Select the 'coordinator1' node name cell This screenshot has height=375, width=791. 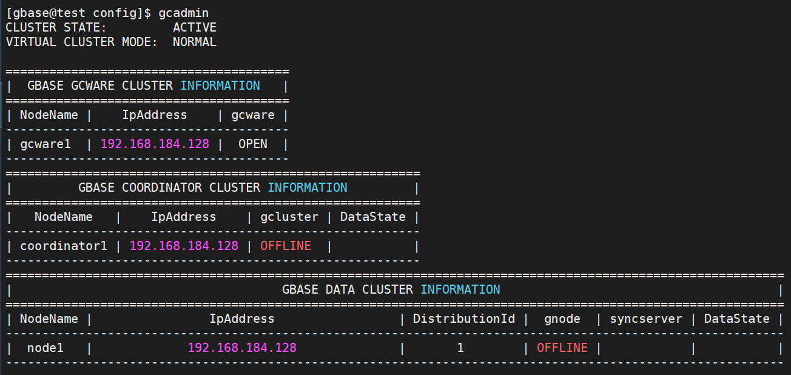(64, 246)
